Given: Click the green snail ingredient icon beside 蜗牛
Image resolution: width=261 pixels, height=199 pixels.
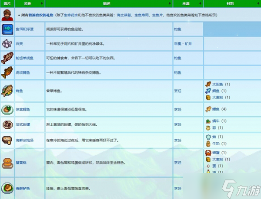Looking at the screenshot, I should pyautogui.click(x=208, y=121).
